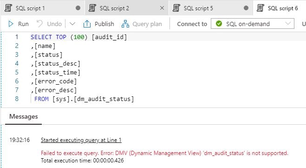The width and height of the screenshot is (306, 168).
Task: Click the SQL script 1 tab icon
Action: click(x=8, y=8)
